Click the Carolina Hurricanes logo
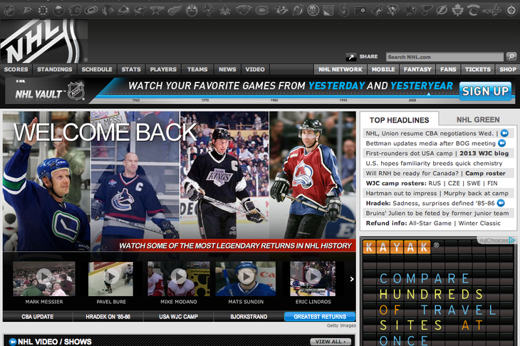The height and width of the screenshot is (346, 520). [x=91, y=10]
